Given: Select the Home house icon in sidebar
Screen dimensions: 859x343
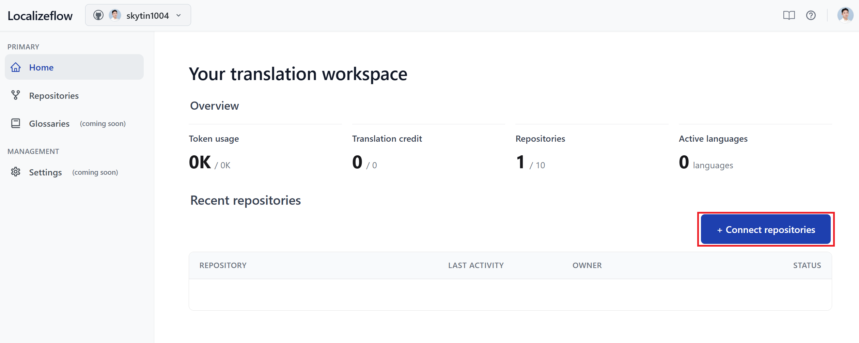Looking at the screenshot, I should pyautogui.click(x=16, y=67).
